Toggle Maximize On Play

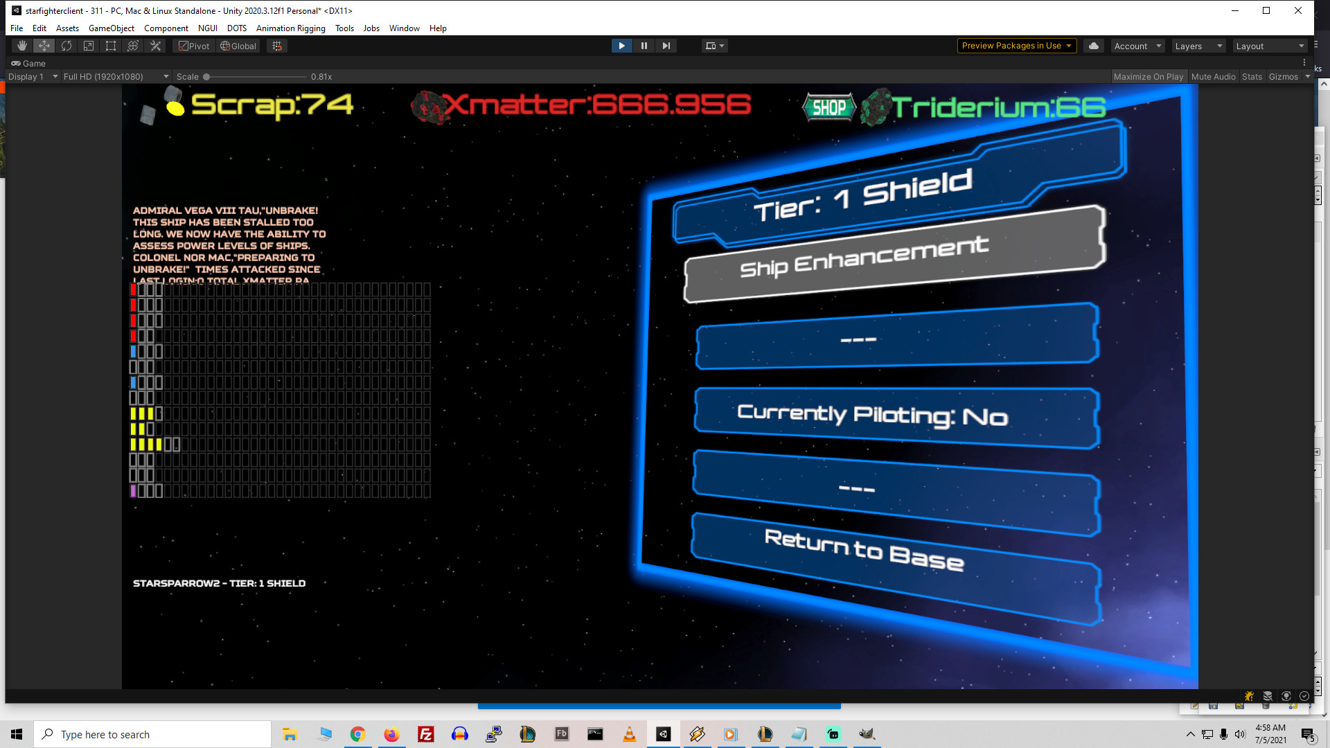coord(1148,76)
